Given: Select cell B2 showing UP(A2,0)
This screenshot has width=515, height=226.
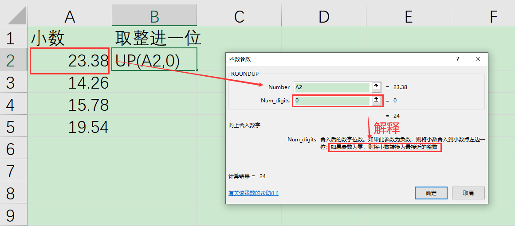Looking at the screenshot, I should coord(154,59).
